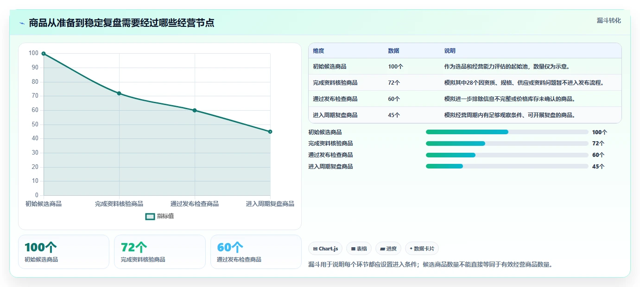The image size is (640, 287).
Task: Click the 45个 value beside progress bar
Action: coord(598,167)
